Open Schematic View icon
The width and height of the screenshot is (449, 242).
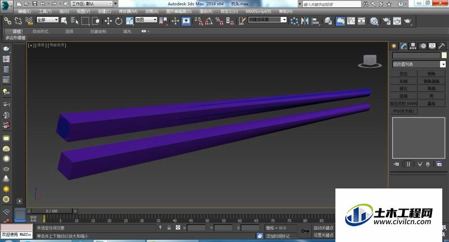click(x=361, y=21)
